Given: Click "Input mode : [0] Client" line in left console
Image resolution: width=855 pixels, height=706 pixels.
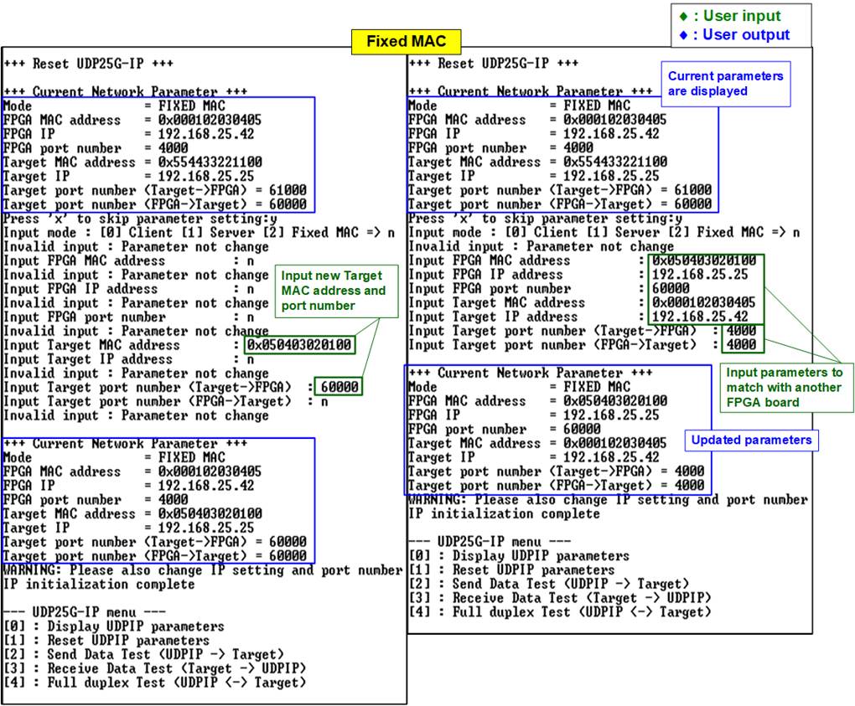Looking at the screenshot, I should click(199, 233).
